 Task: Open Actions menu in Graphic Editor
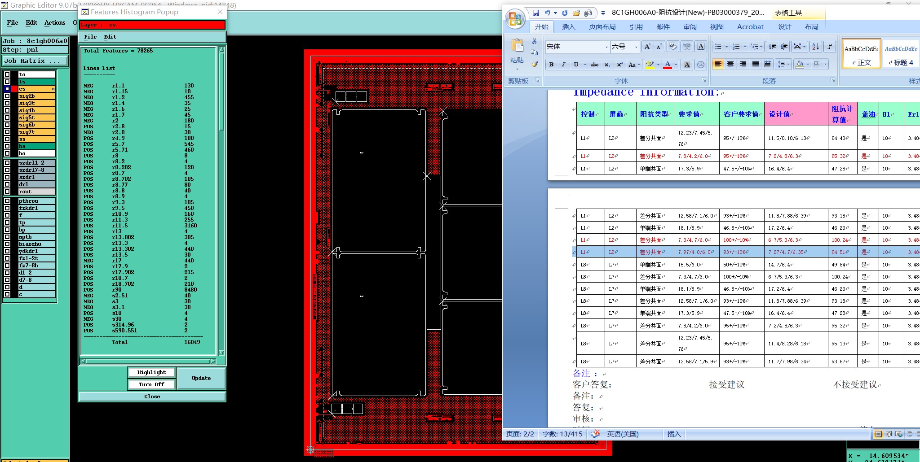click(55, 22)
